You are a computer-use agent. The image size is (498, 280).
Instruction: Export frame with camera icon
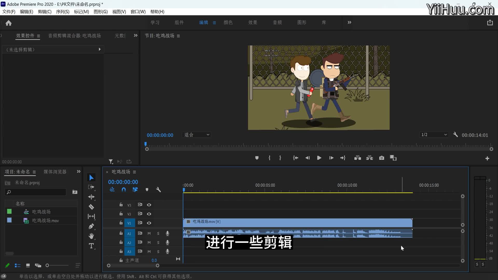[382, 158]
